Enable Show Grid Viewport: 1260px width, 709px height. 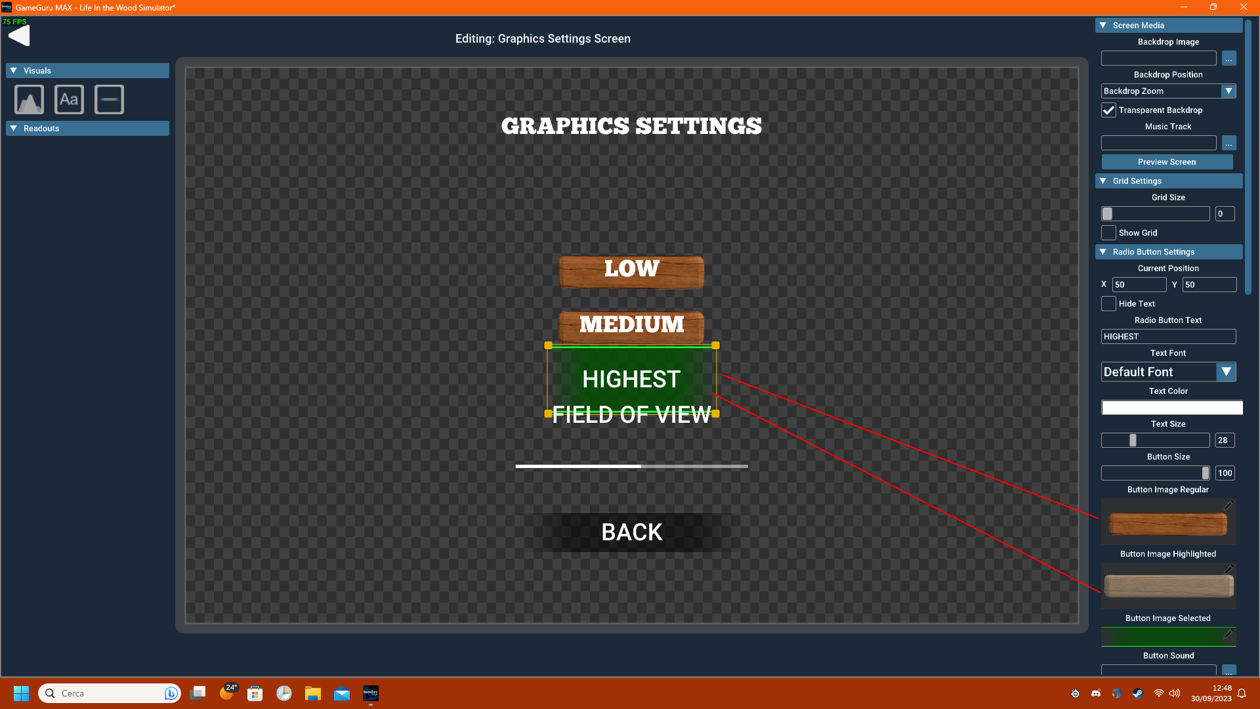[x=1108, y=232]
